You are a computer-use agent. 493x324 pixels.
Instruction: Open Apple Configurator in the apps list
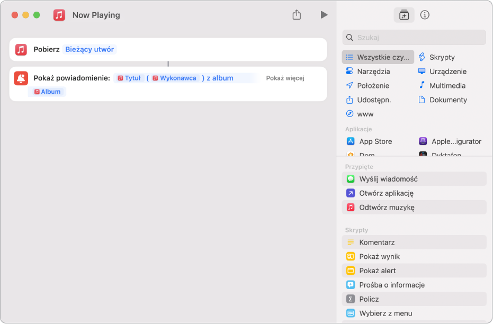(450, 141)
